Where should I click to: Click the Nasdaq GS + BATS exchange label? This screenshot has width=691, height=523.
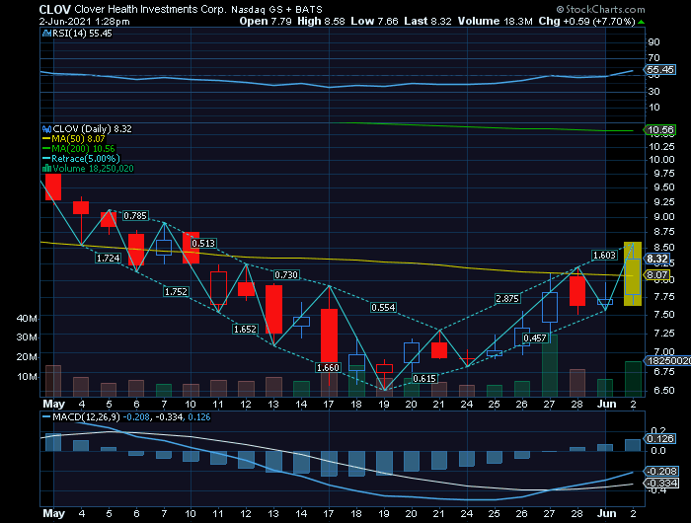[276, 9]
